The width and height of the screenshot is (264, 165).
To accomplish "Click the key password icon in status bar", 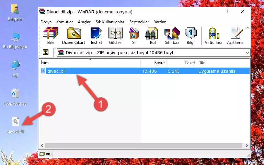I will click(x=49, y=154).
